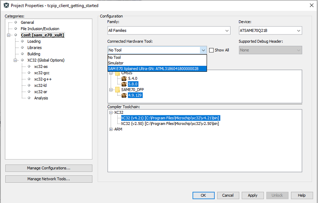The height and width of the screenshot is (203, 318).
Task: Click the Manage Configurations button
Action: pos(48,168)
